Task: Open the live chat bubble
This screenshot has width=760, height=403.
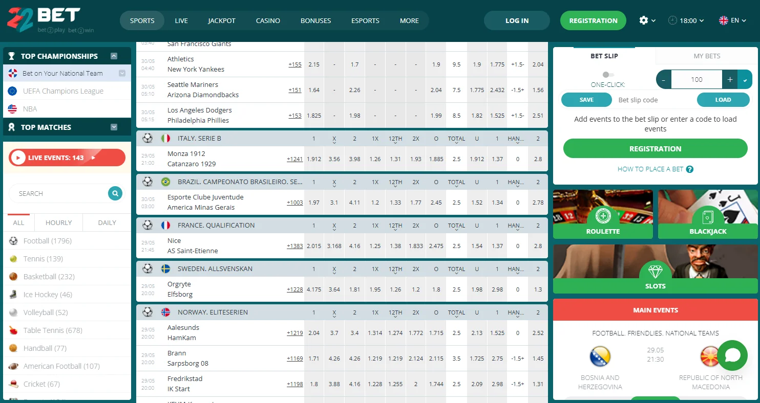Action: [x=732, y=355]
